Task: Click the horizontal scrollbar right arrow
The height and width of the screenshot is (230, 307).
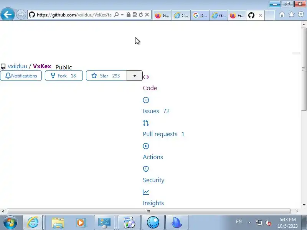Action: (297, 211)
